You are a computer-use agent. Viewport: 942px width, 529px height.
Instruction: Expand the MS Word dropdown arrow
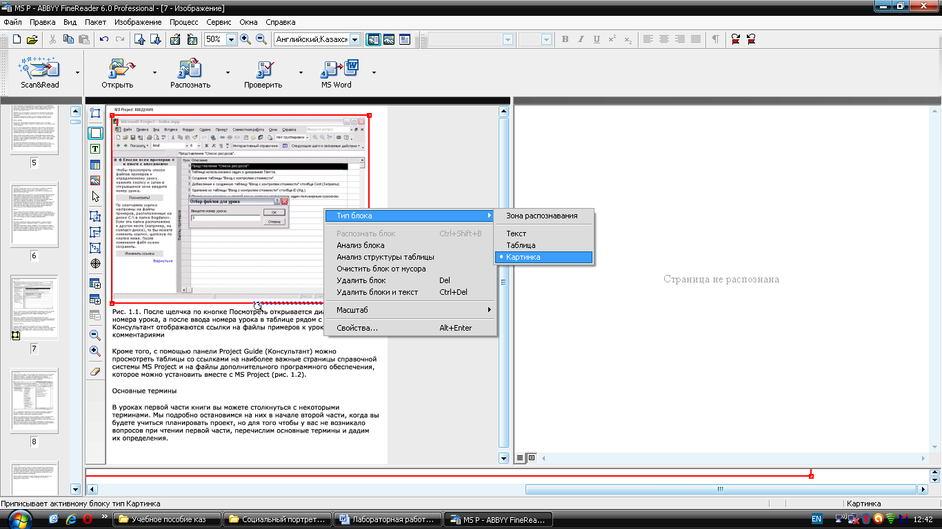pyautogui.click(x=374, y=72)
